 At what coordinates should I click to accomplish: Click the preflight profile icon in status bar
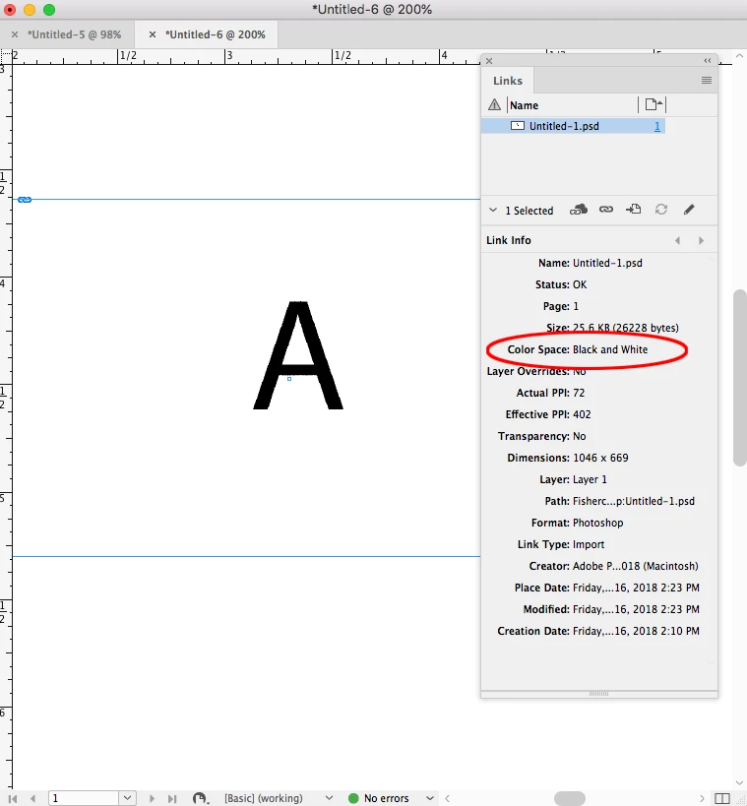200,798
